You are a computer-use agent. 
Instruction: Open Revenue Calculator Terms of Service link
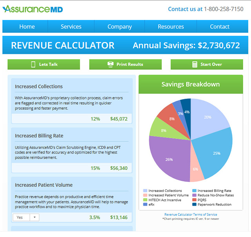click(191, 214)
